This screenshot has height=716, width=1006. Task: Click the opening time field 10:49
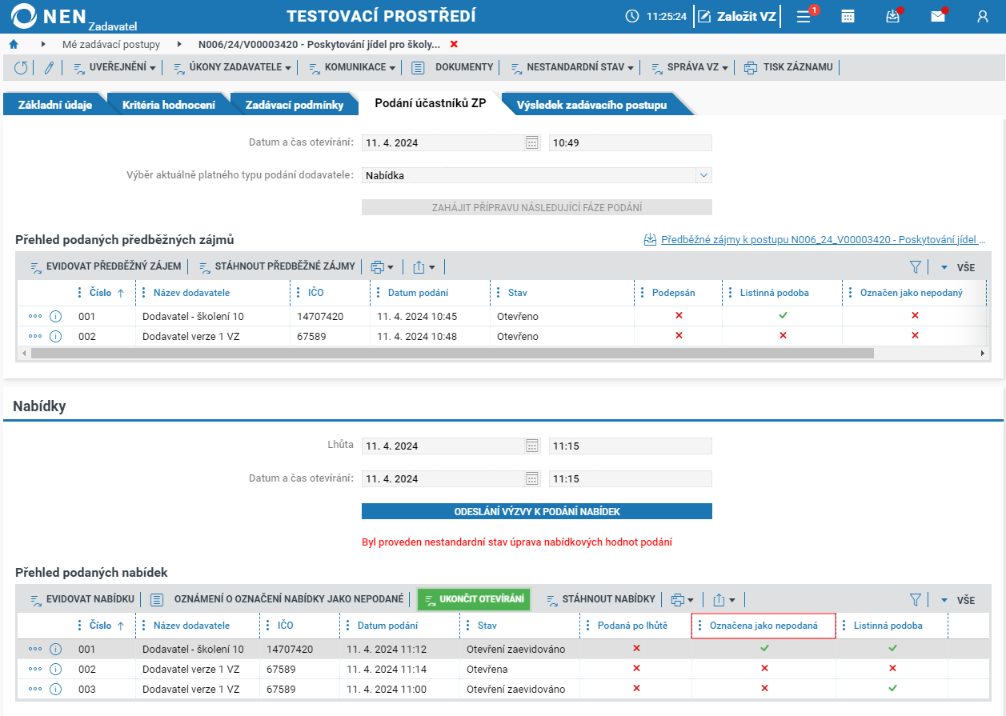click(x=631, y=142)
